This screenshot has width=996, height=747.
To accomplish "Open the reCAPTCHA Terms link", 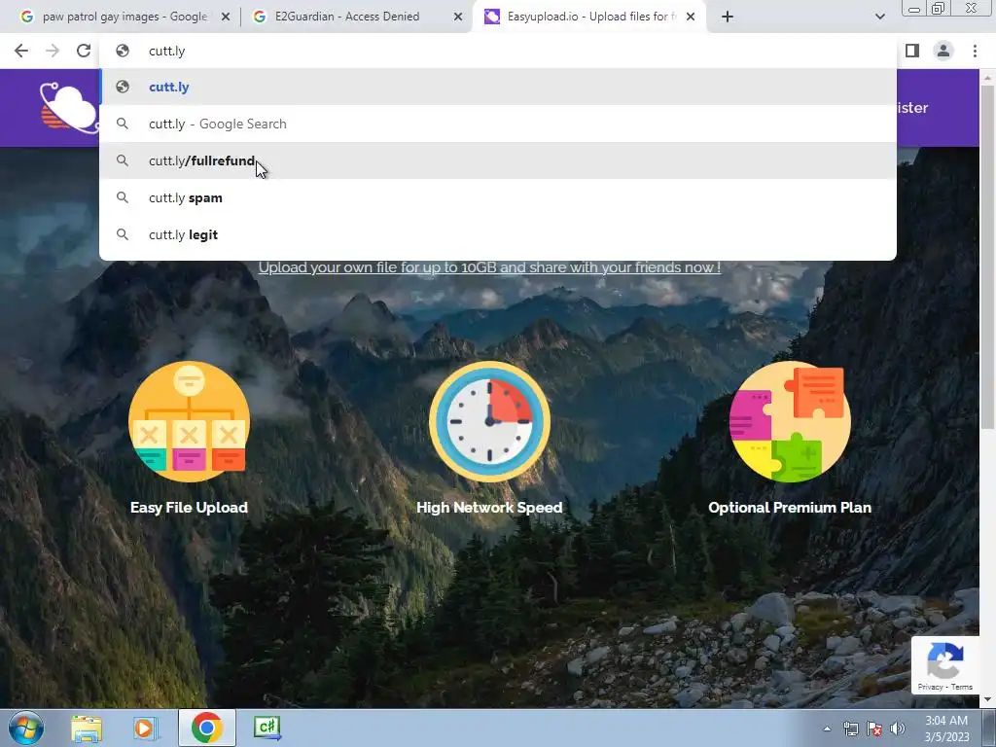I will [x=962, y=687].
